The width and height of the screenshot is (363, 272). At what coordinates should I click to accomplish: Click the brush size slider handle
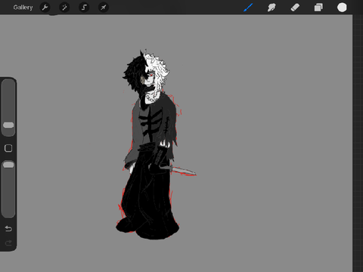[8, 125]
